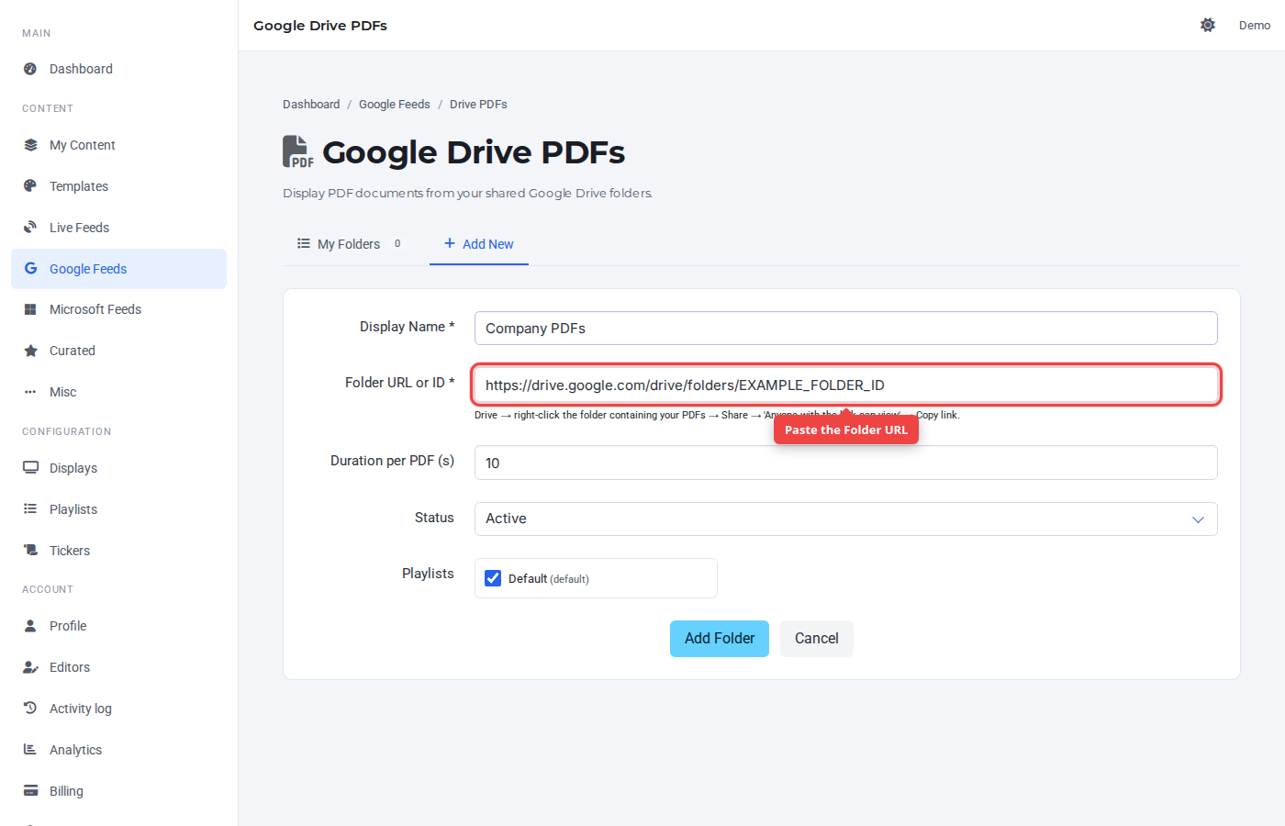Uncheck the Default playlist checkbox
This screenshot has height=826, width=1285.
tap(493, 578)
